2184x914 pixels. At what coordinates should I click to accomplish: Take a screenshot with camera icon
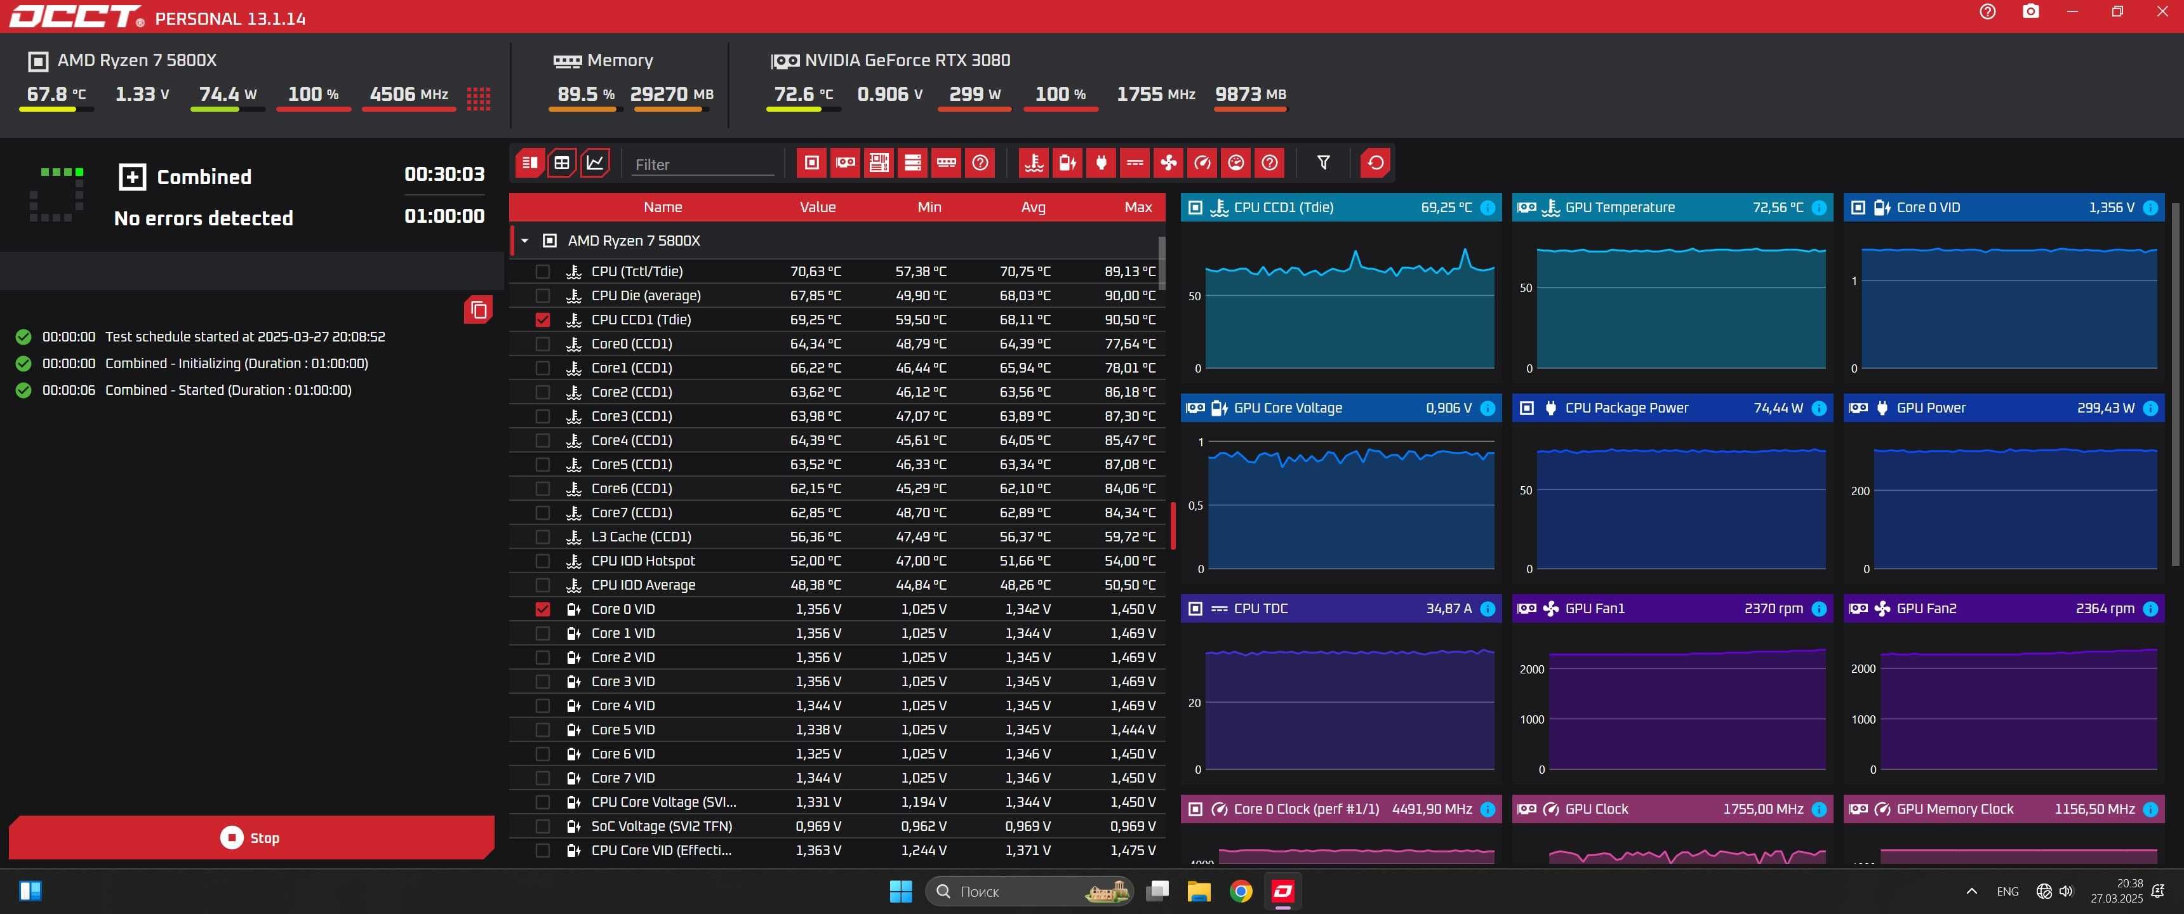click(2030, 12)
